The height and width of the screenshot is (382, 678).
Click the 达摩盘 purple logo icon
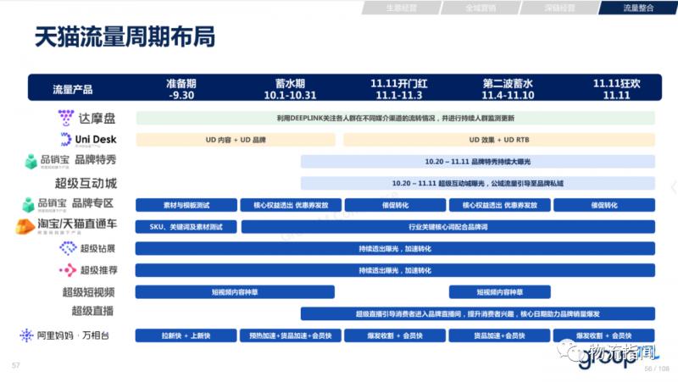coord(66,118)
